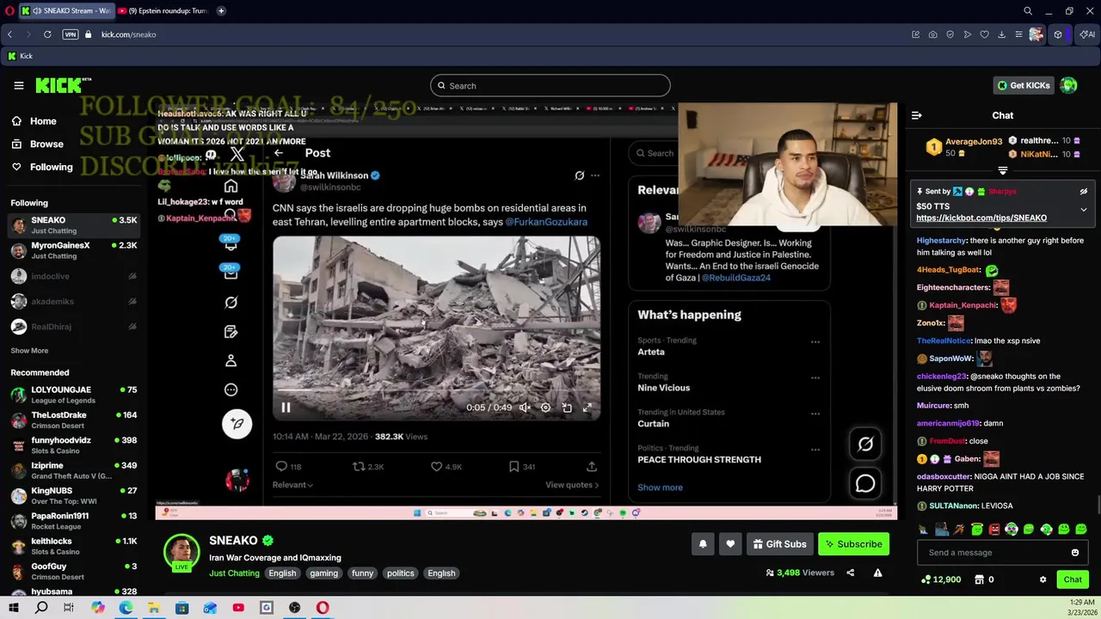1101x619 pixels.
Task: Click Show more under What's happening
Action: tap(660, 487)
